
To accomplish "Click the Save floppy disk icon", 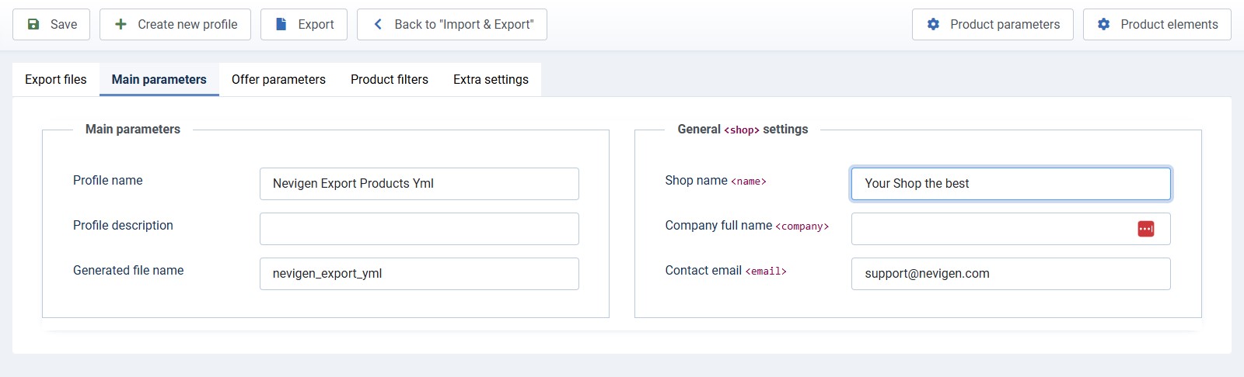I will click(33, 24).
